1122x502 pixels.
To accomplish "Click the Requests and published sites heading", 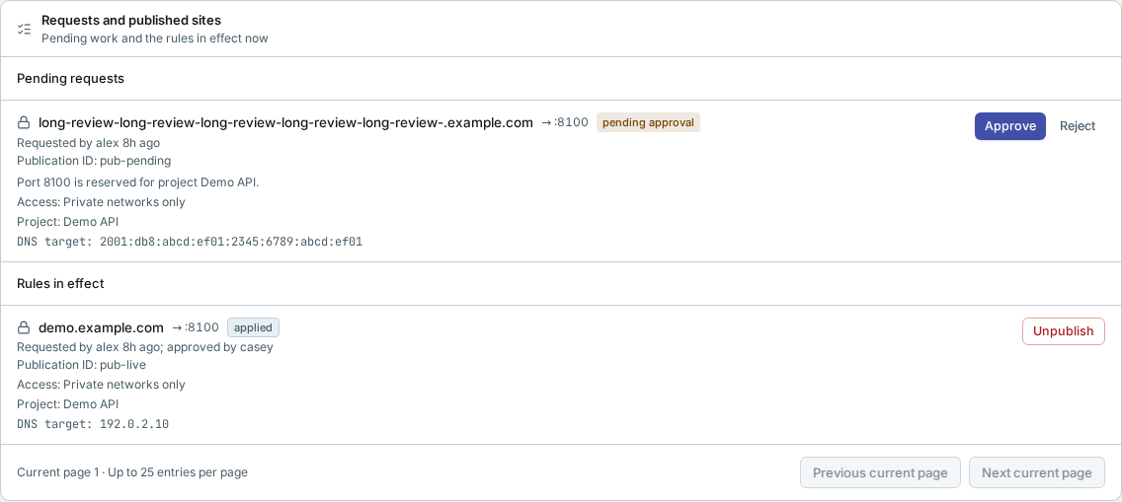I will 131,21.
